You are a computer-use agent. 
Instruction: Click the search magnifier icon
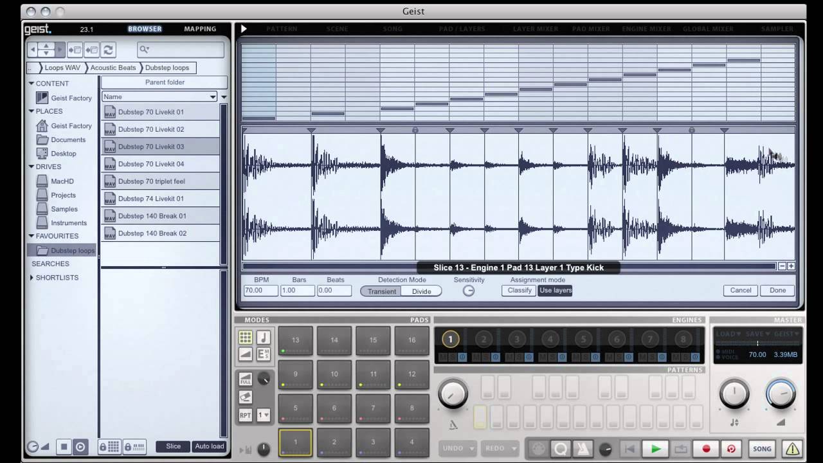pos(144,50)
